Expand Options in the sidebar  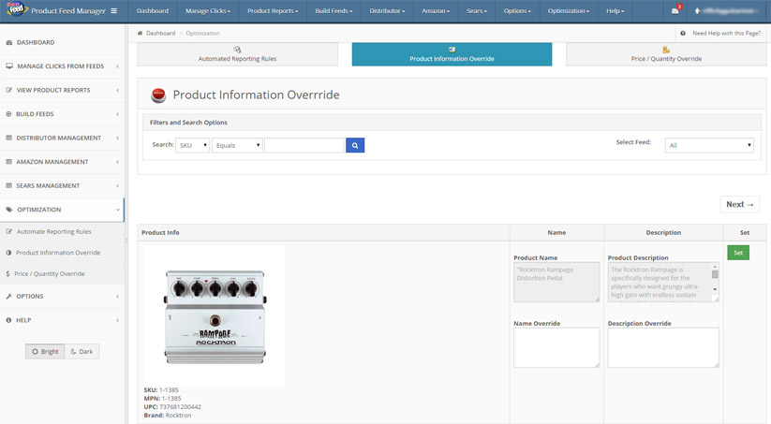pyautogui.click(x=62, y=297)
